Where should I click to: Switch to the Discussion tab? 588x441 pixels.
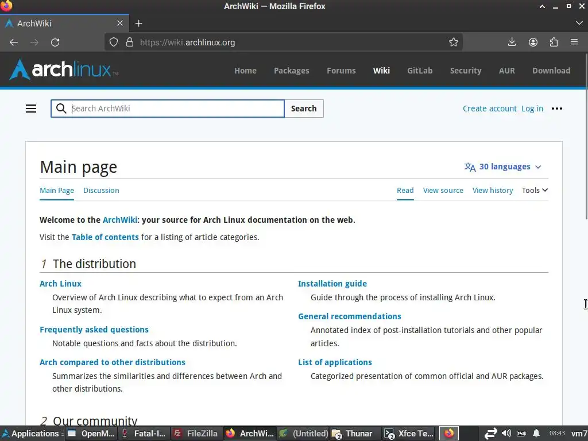click(101, 190)
